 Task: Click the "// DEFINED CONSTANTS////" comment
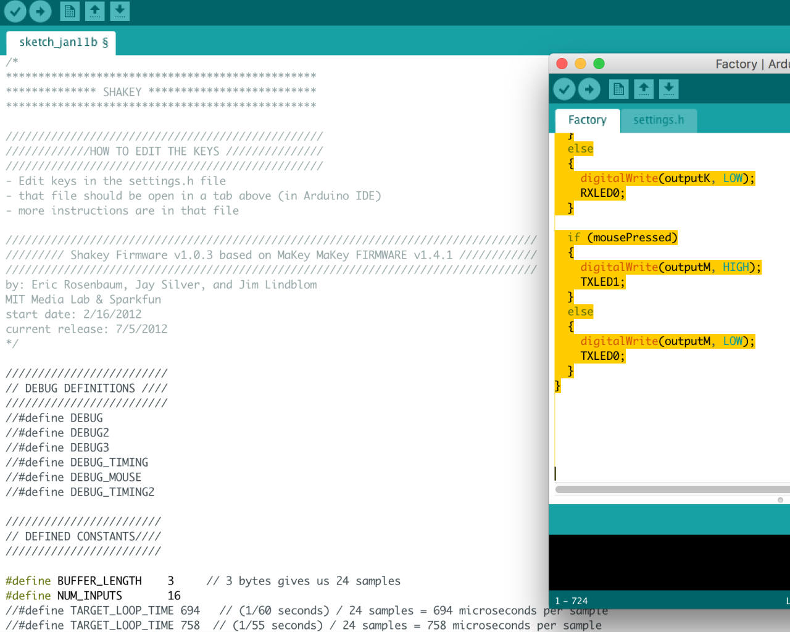(83, 536)
